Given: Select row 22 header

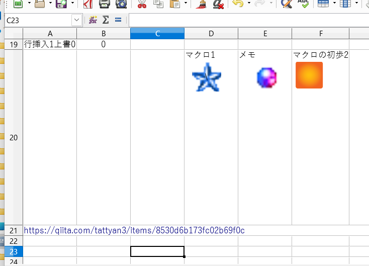Looking at the screenshot, I should tap(14, 241).
